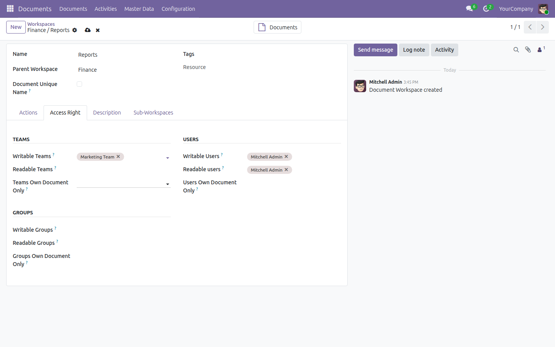Open the apps grid home menu
Image resolution: width=555 pixels, height=347 pixels.
point(10,8)
